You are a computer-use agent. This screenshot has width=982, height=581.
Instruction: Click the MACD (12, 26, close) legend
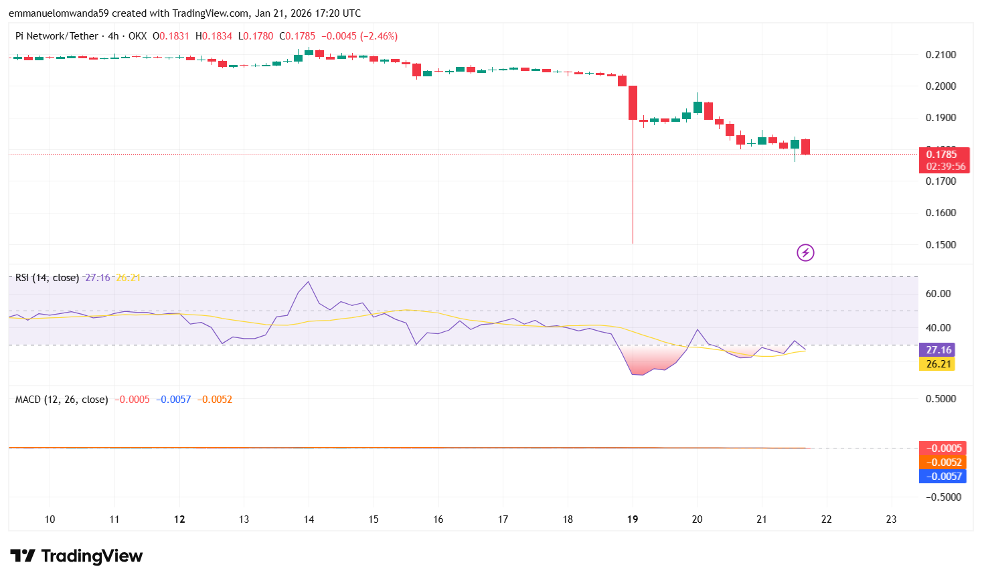tap(62, 400)
